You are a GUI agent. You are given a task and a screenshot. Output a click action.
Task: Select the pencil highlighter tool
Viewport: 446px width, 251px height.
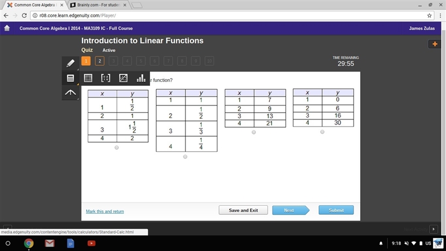[71, 63]
